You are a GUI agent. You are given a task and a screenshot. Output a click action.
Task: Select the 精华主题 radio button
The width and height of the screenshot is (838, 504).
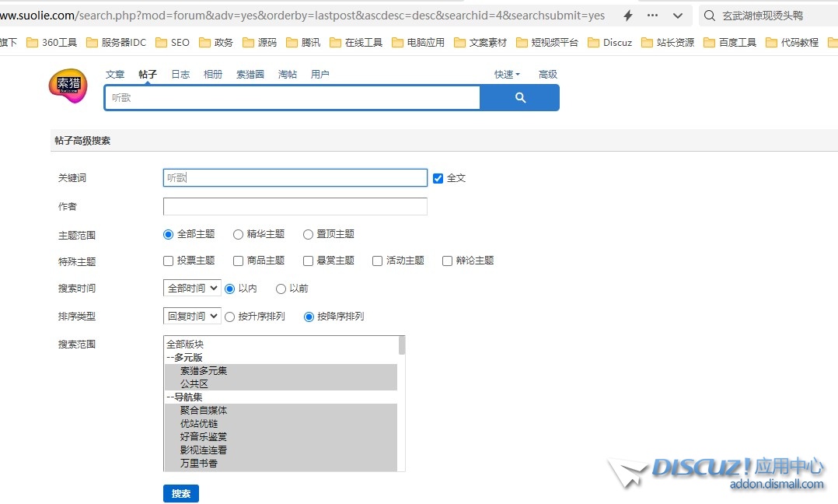tap(239, 234)
